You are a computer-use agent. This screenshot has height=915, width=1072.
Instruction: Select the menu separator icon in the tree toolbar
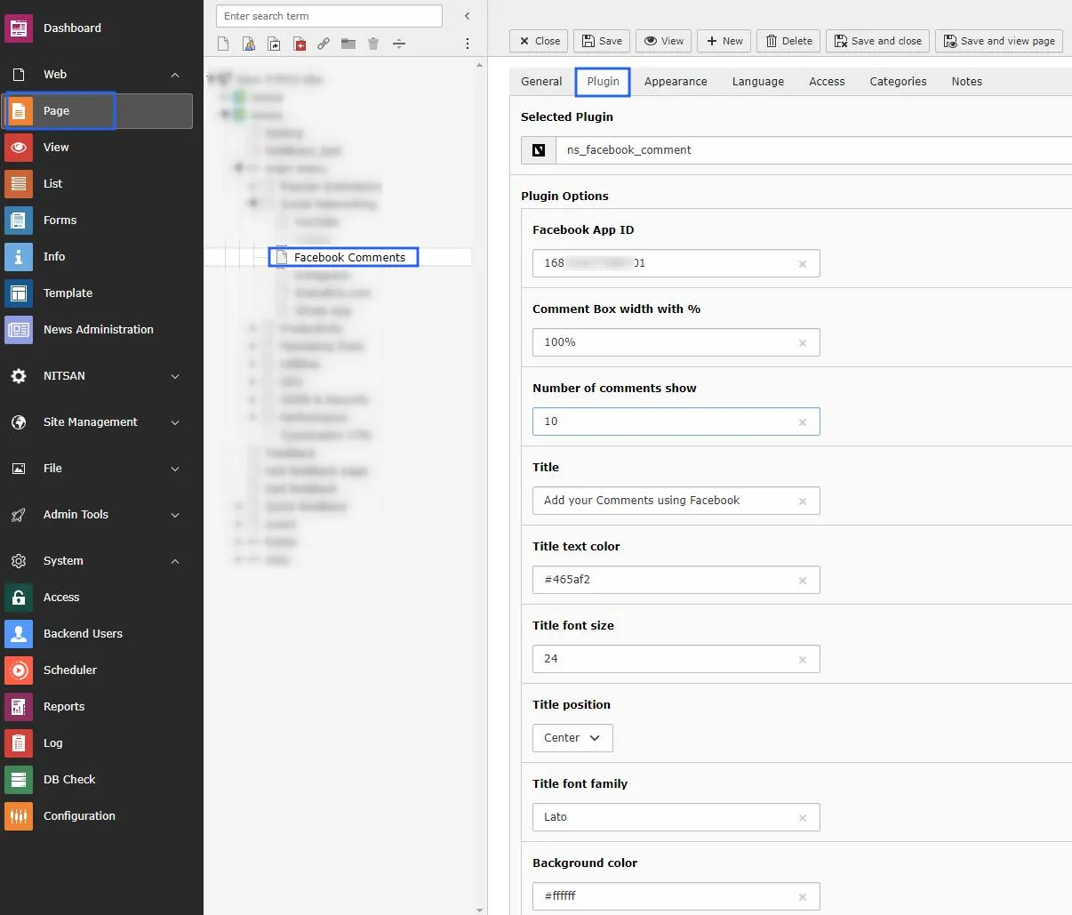(x=399, y=44)
